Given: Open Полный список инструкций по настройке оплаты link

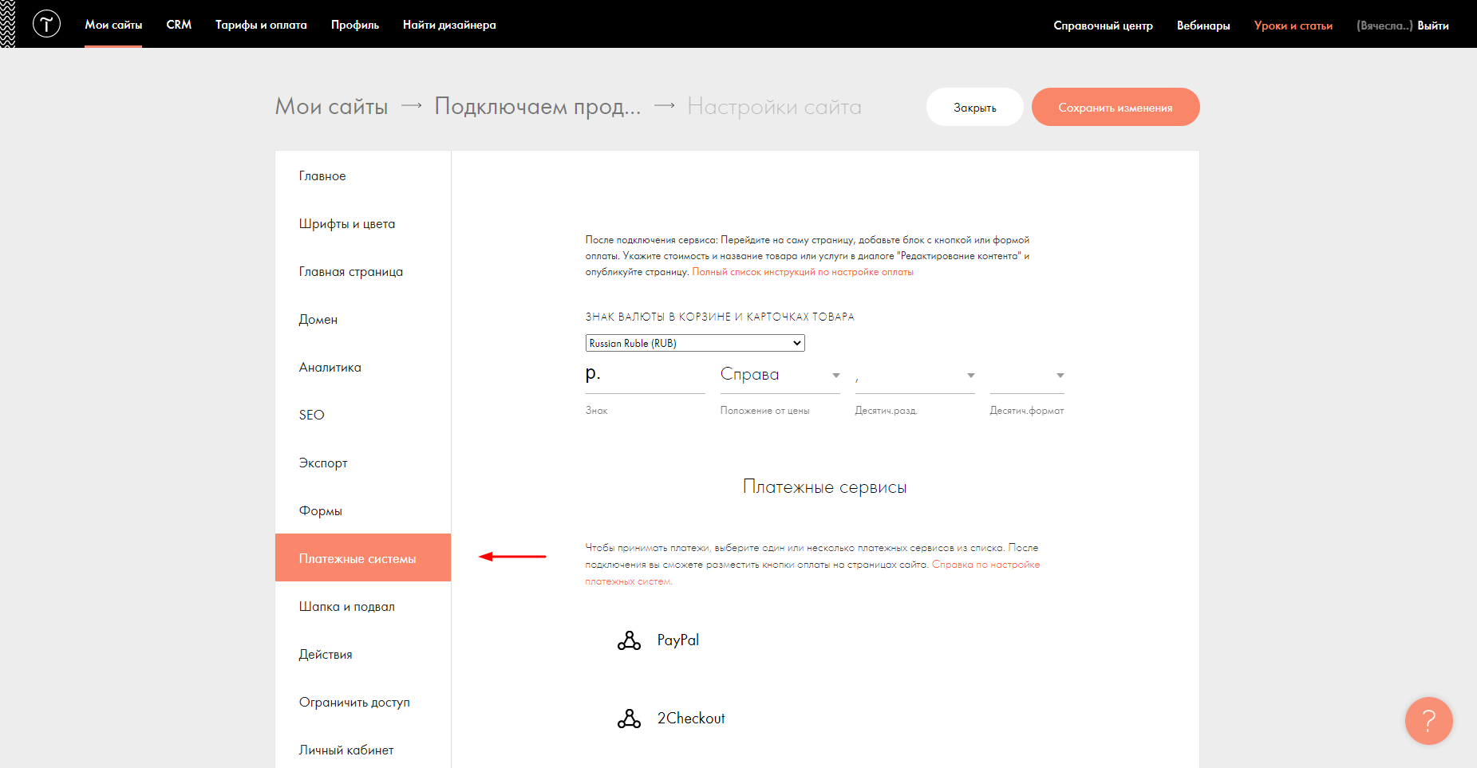Looking at the screenshot, I should click(803, 272).
